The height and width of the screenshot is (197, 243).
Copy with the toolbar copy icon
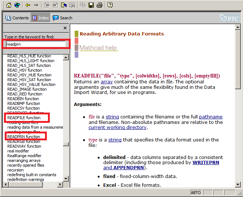pos(83,5)
